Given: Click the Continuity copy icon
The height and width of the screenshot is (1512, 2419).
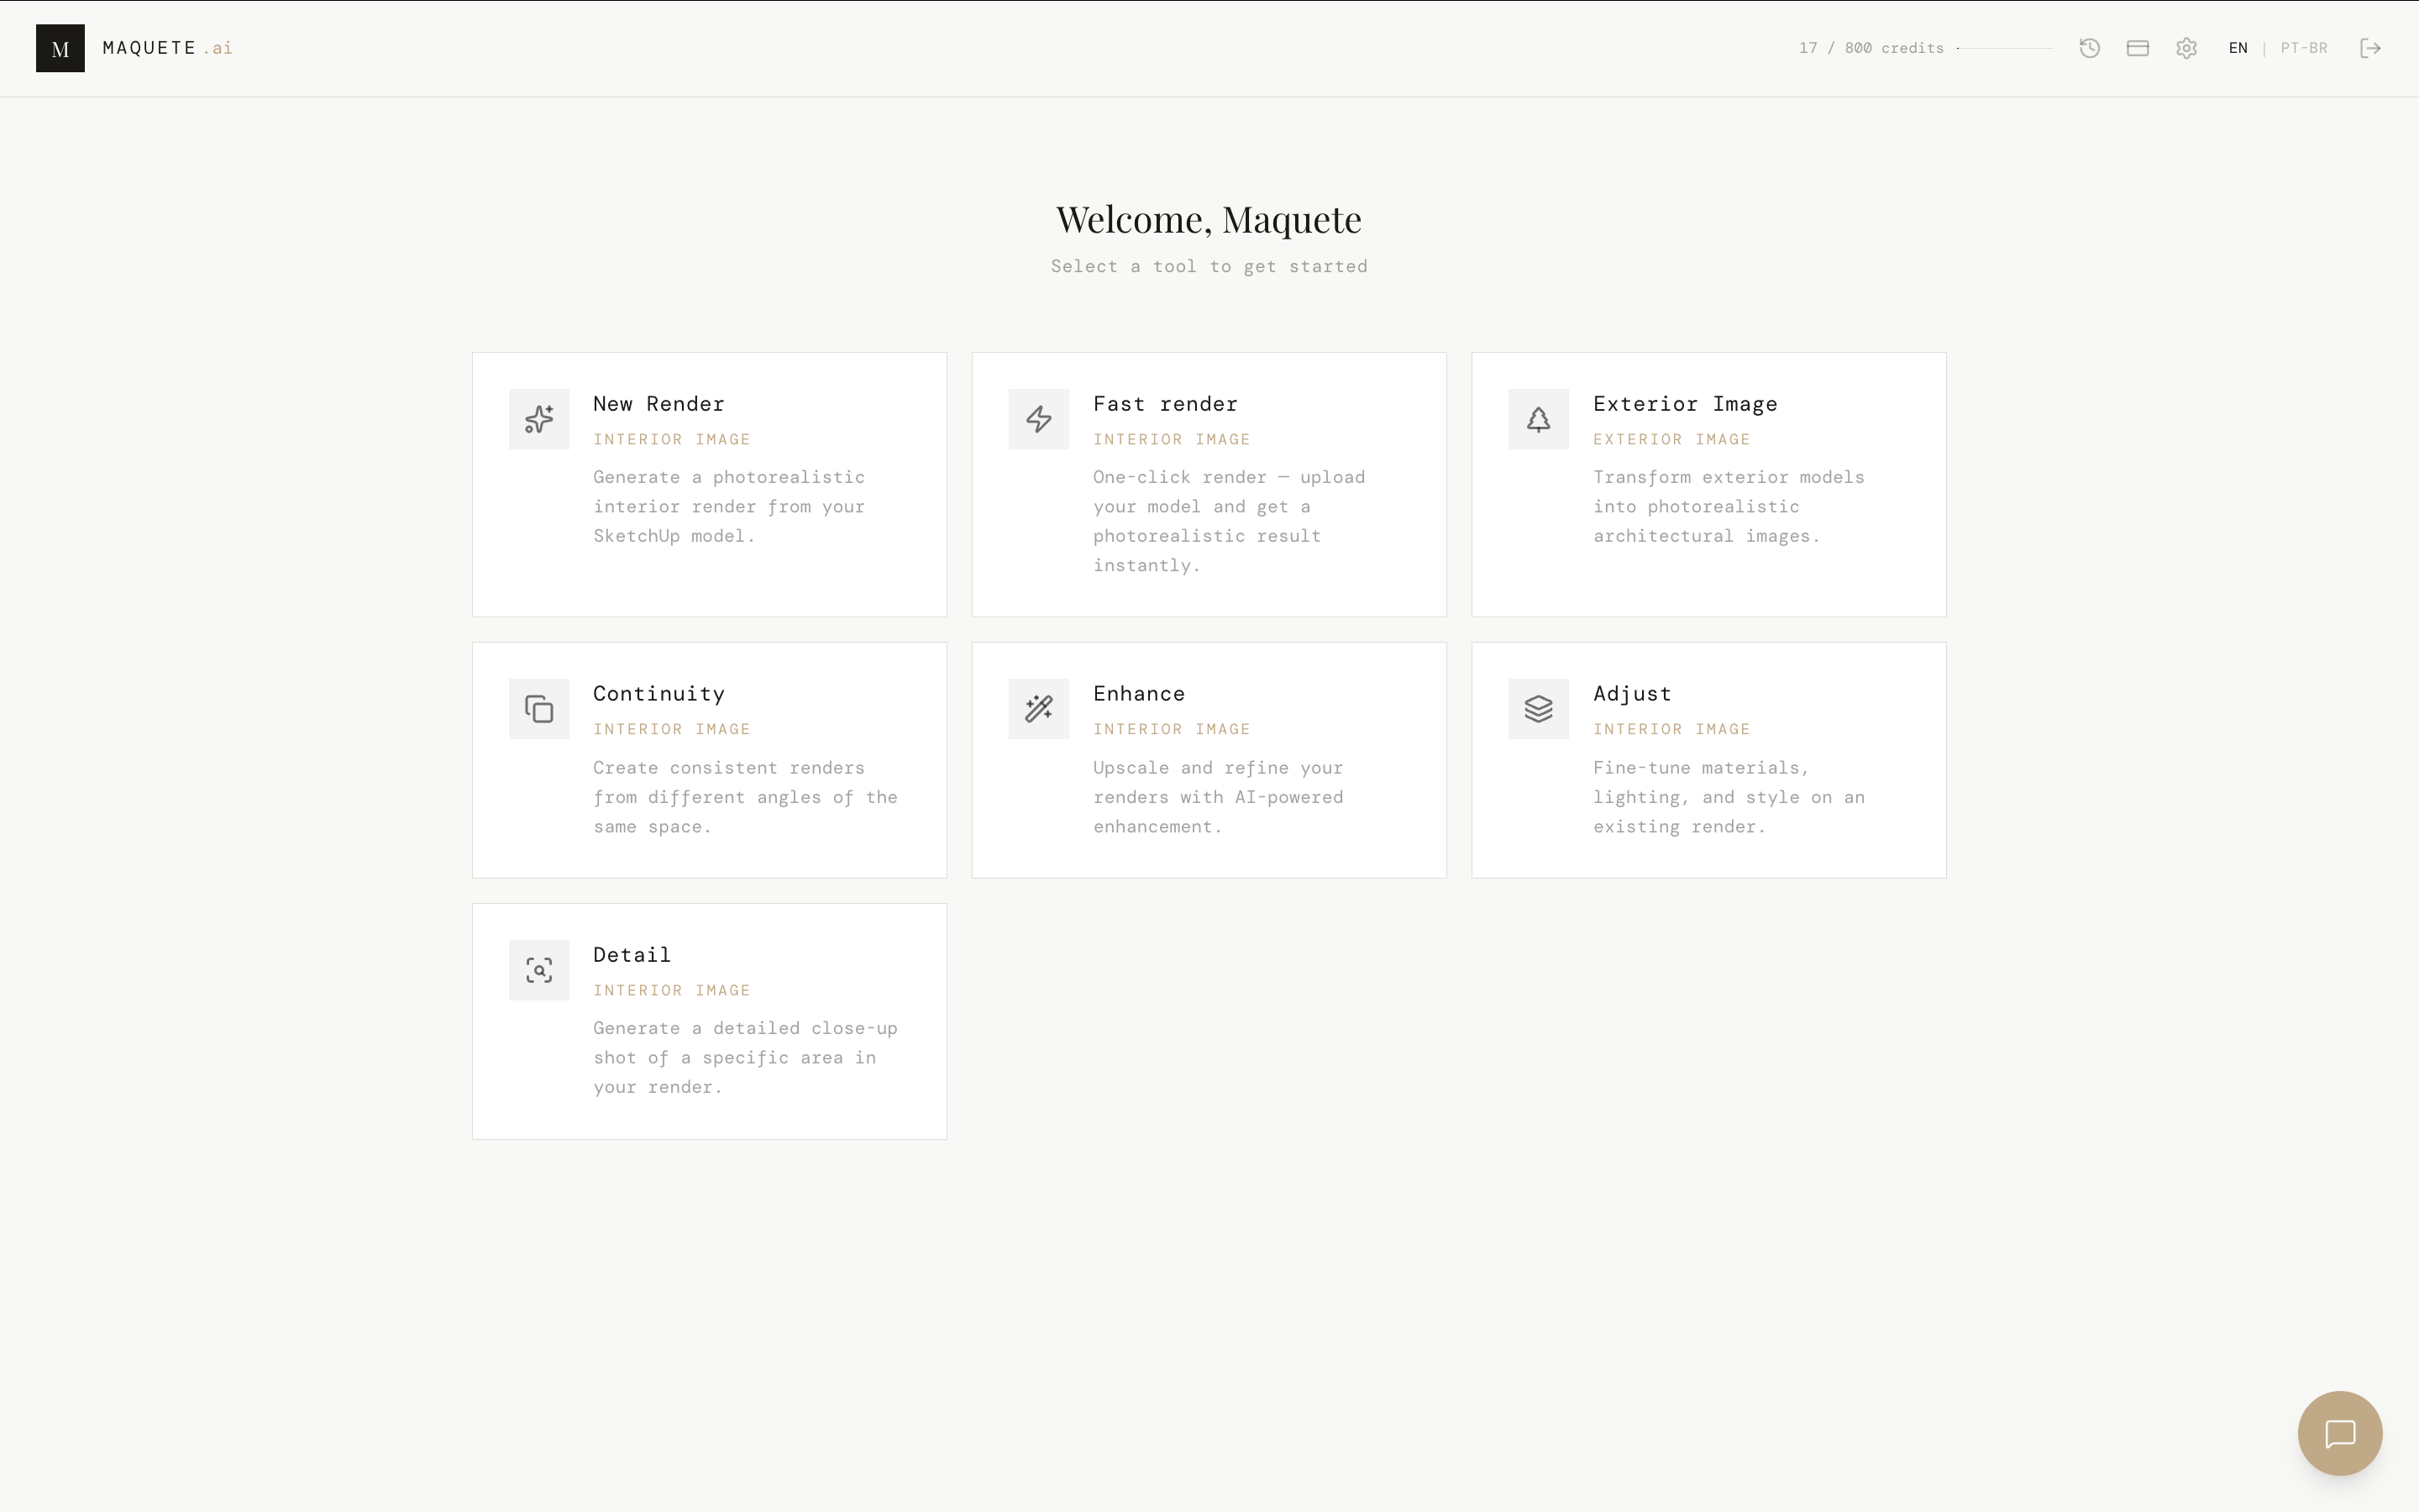Looking at the screenshot, I should 538,709.
